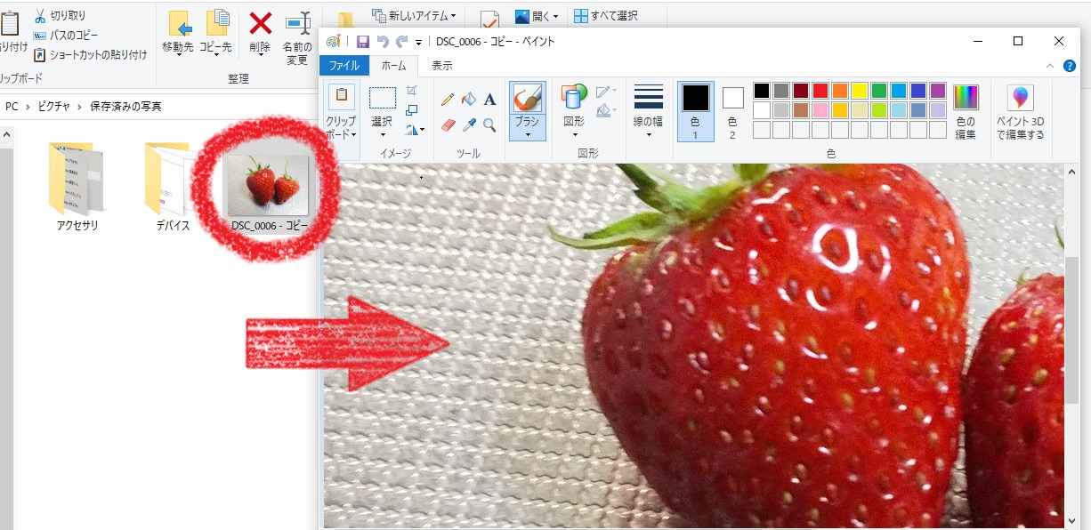Pick the green color swatch
1091x530 pixels.
tap(878, 91)
